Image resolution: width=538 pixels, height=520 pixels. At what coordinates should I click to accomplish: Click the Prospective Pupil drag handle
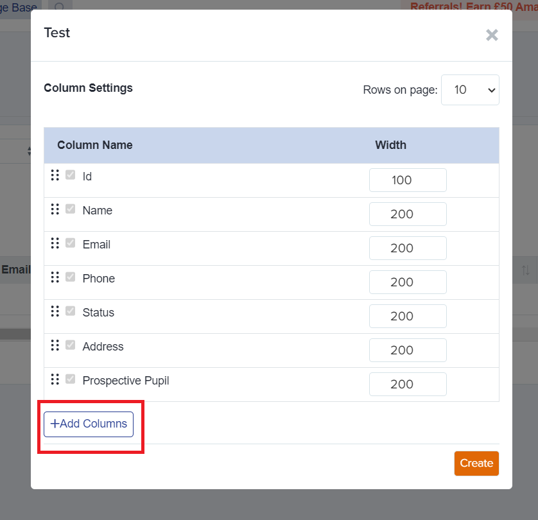point(55,379)
